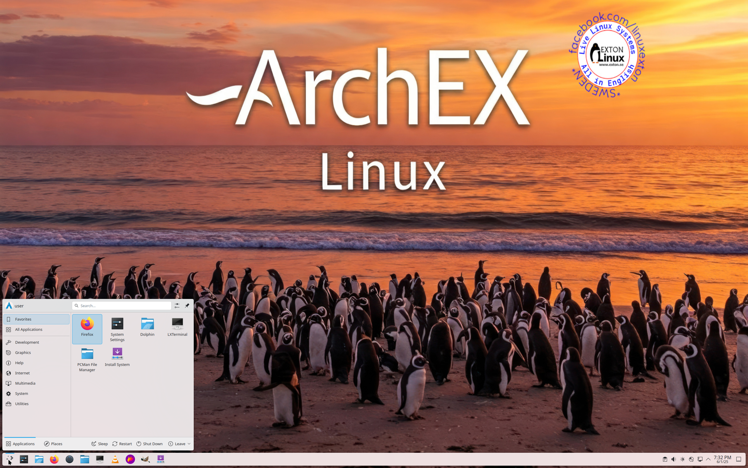Open the clock showing 7:32 PM

[722, 459]
